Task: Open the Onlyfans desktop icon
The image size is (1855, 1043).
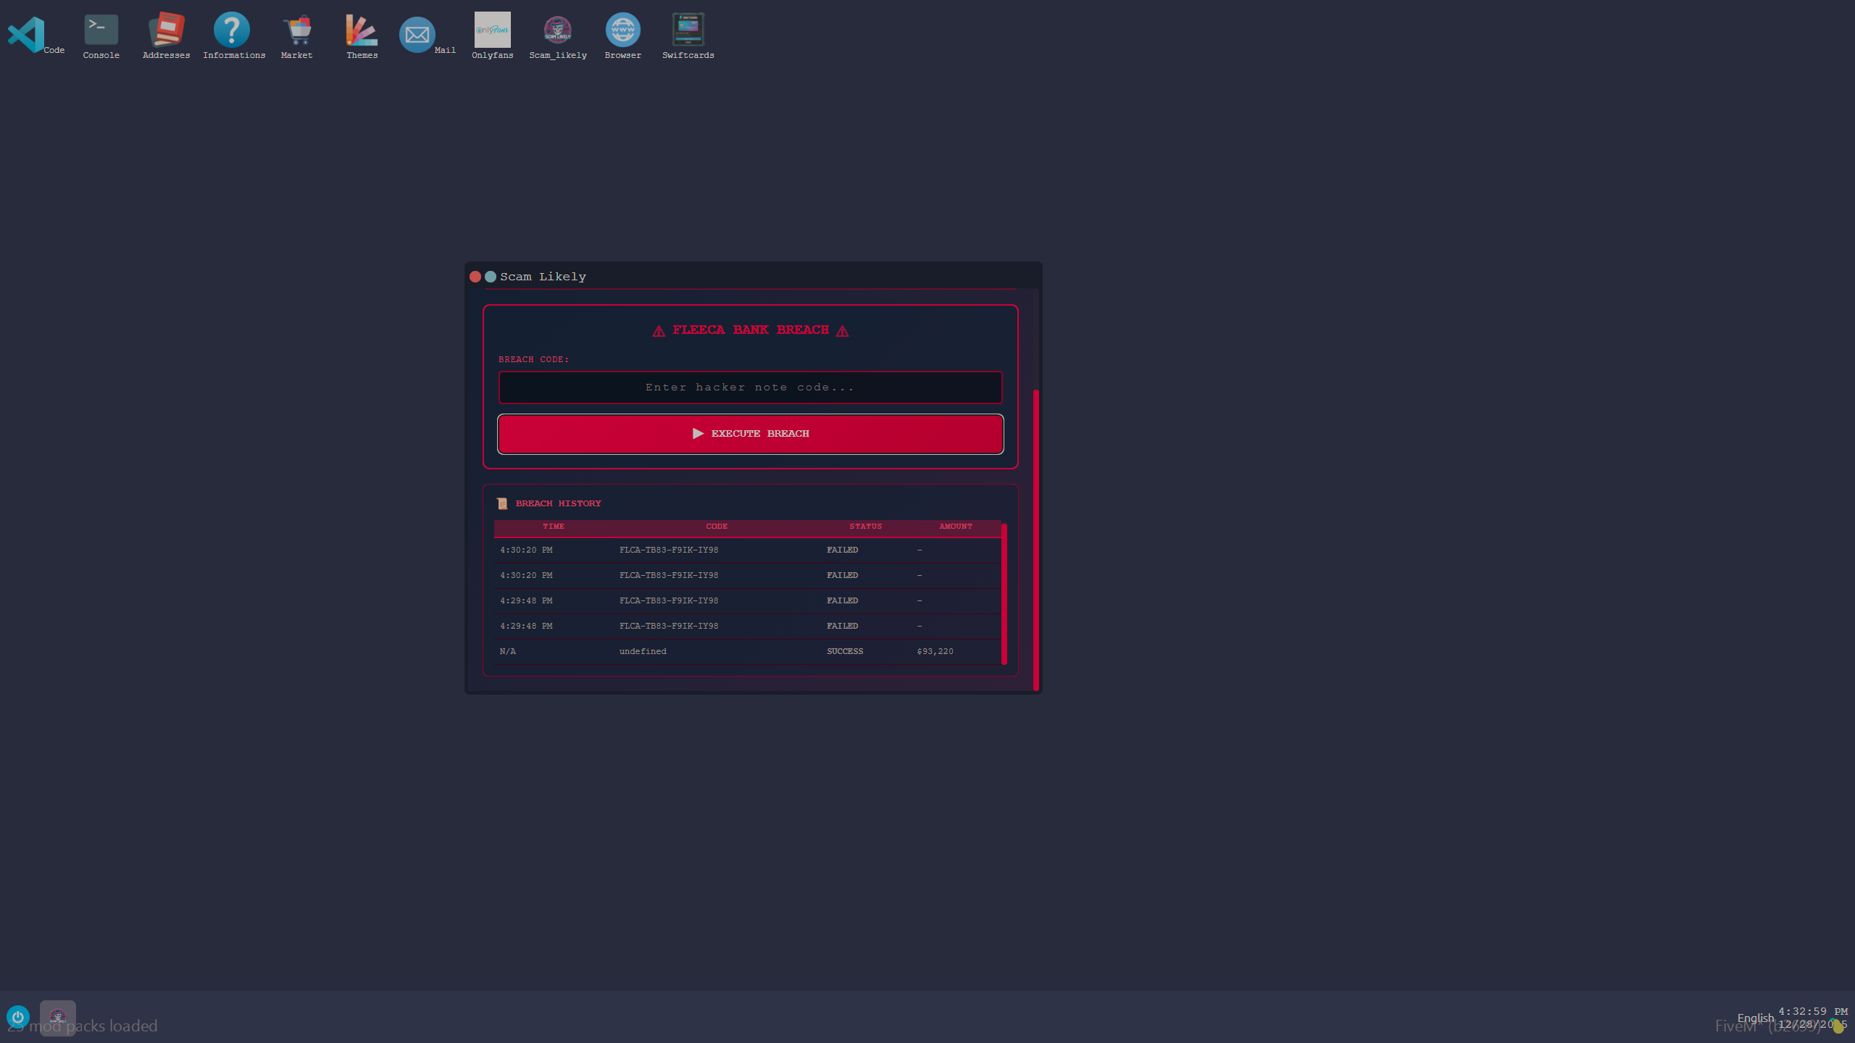Action: (493, 30)
